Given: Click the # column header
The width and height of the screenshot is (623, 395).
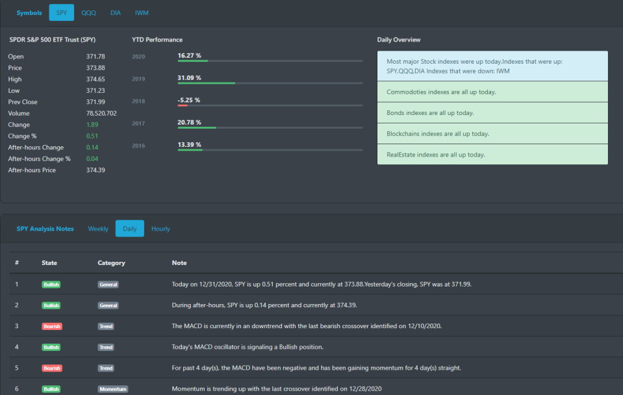Looking at the screenshot, I should [17, 262].
